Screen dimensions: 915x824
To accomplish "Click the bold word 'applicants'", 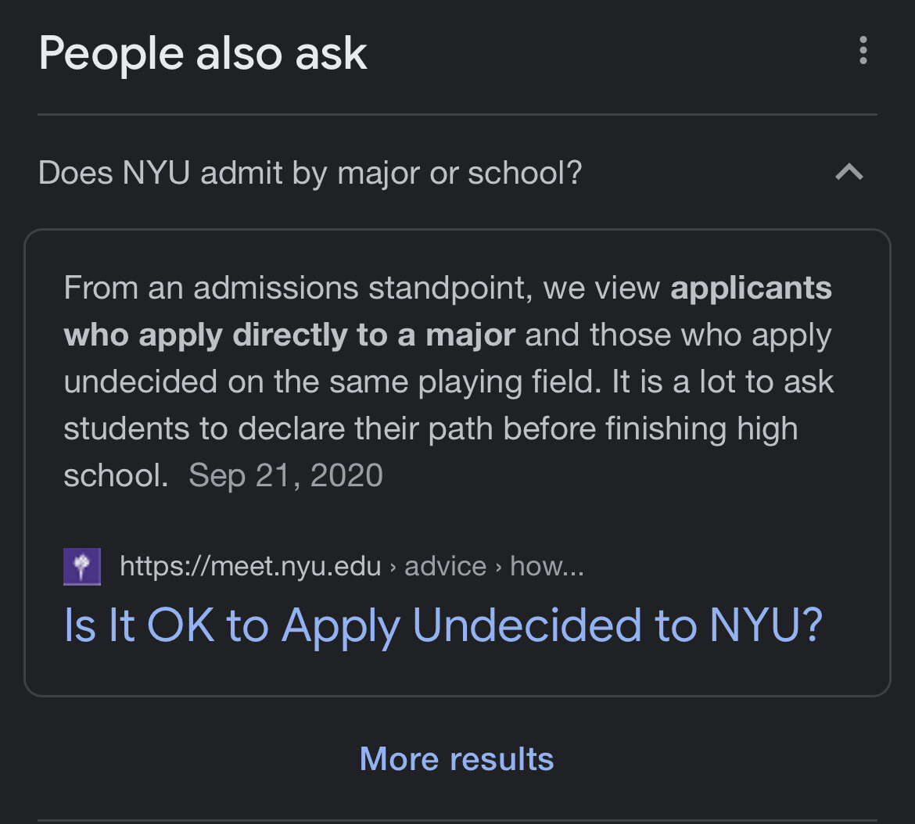I will tap(751, 288).
